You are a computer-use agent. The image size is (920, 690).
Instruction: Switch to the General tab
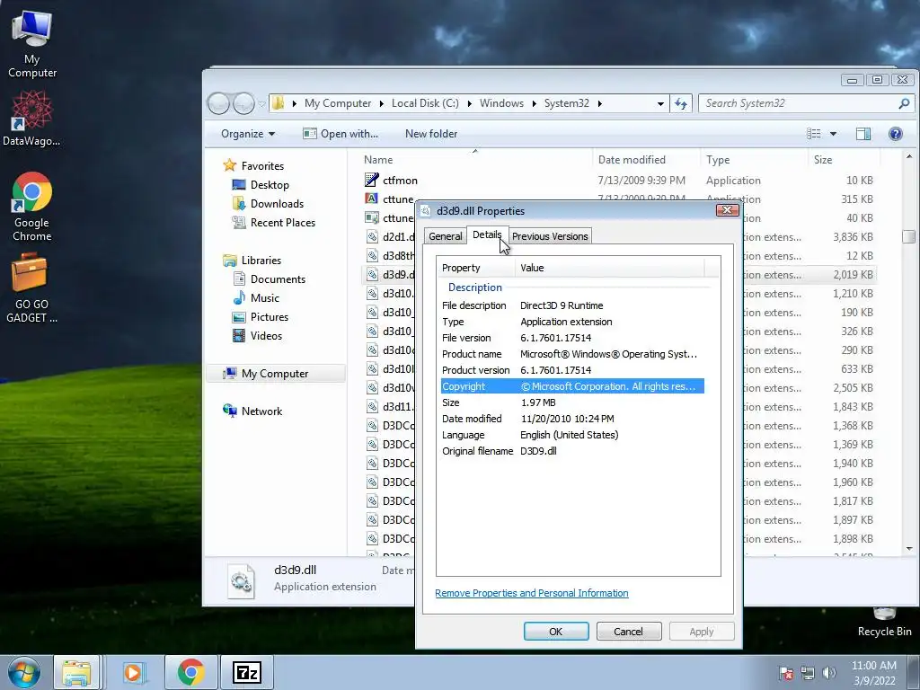coord(446,236)
